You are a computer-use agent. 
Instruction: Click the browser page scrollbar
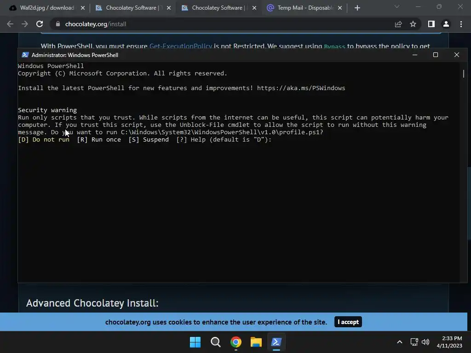point(469,203)
